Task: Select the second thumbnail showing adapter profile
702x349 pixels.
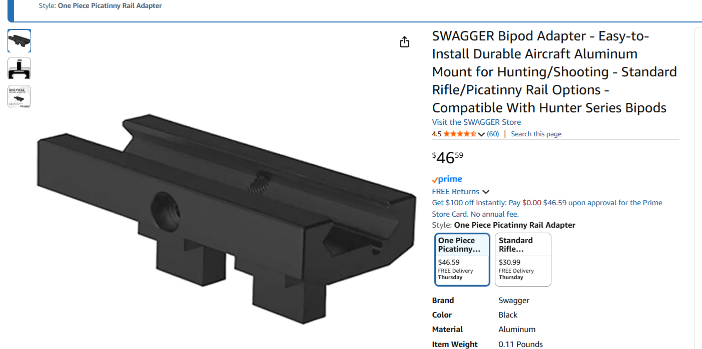Action: (x=19, y=68)
